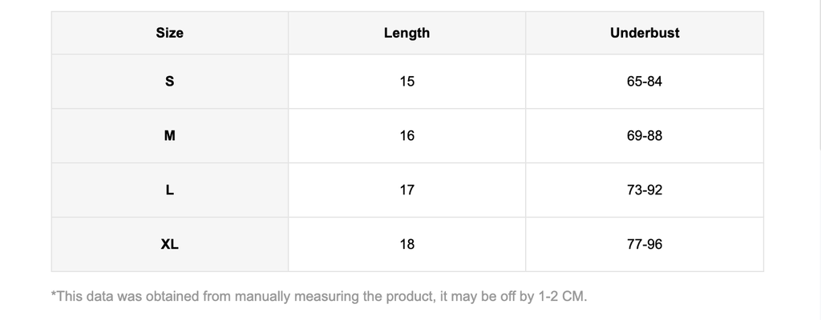Click the length value 15
This screenshot has height=320, width=821.
pyautogui.click(x=406, y=82)
